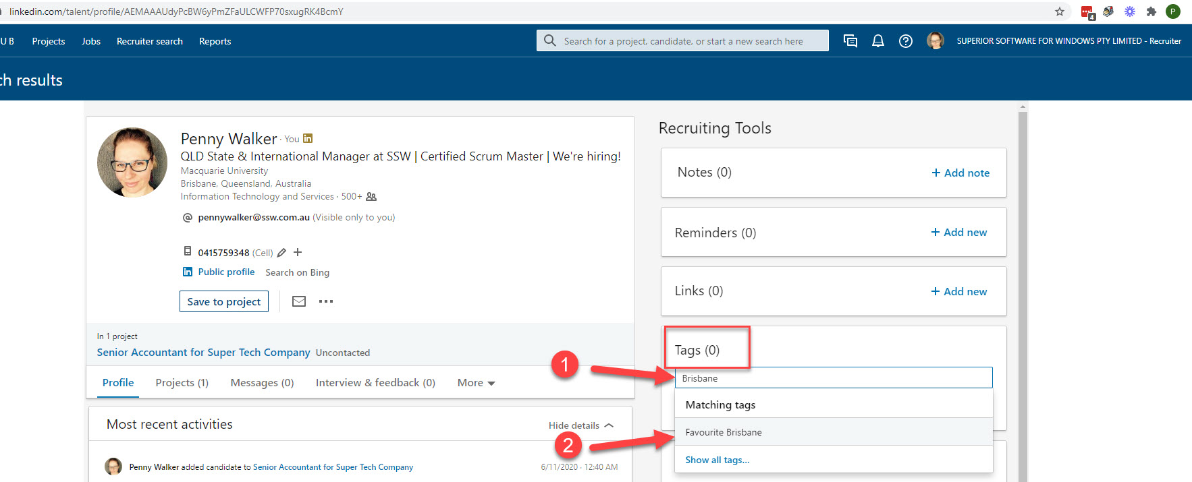
Task: Click the pencil icon to edit phone number
Action: tap(281, 253)
